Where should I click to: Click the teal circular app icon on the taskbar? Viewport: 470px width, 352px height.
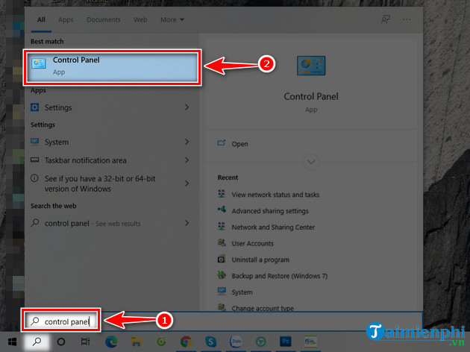coord(261,342)
